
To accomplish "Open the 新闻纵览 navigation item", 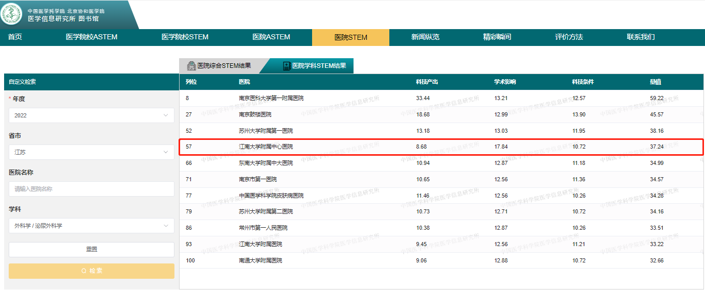I will click(425, 37).
